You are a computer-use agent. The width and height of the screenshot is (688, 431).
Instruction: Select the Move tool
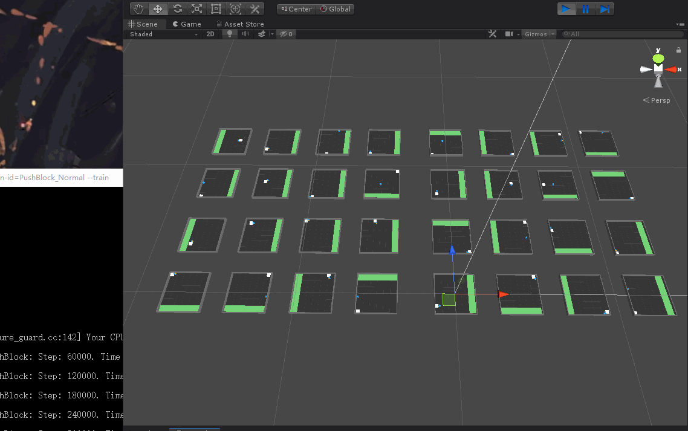tap(158, 9)
